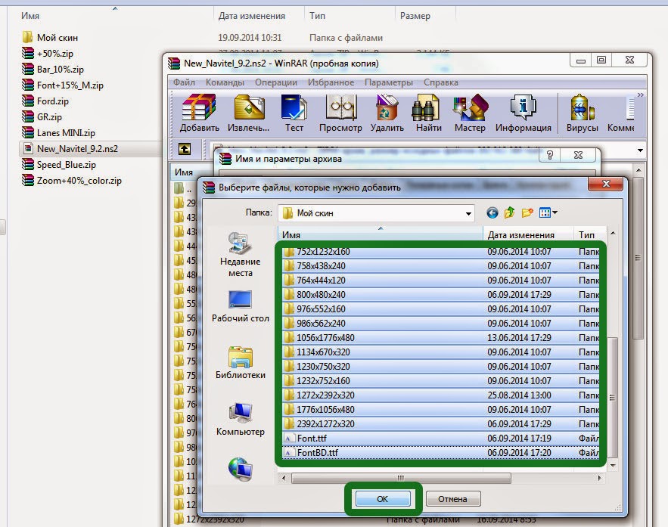The image size is (668, 527).
Task: Click the Удалить toolbar icon
Action: [x=387, y=113]
